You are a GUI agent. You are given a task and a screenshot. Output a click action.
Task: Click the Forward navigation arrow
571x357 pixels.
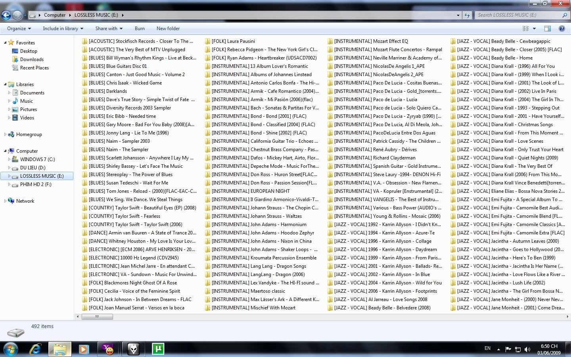17,15
